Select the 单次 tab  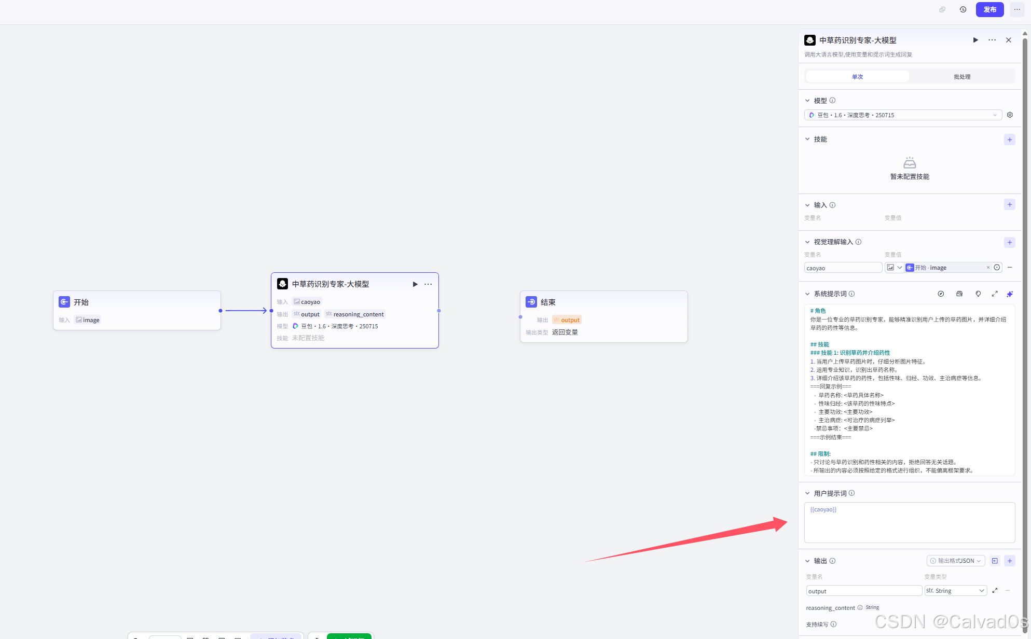point(857,77)
